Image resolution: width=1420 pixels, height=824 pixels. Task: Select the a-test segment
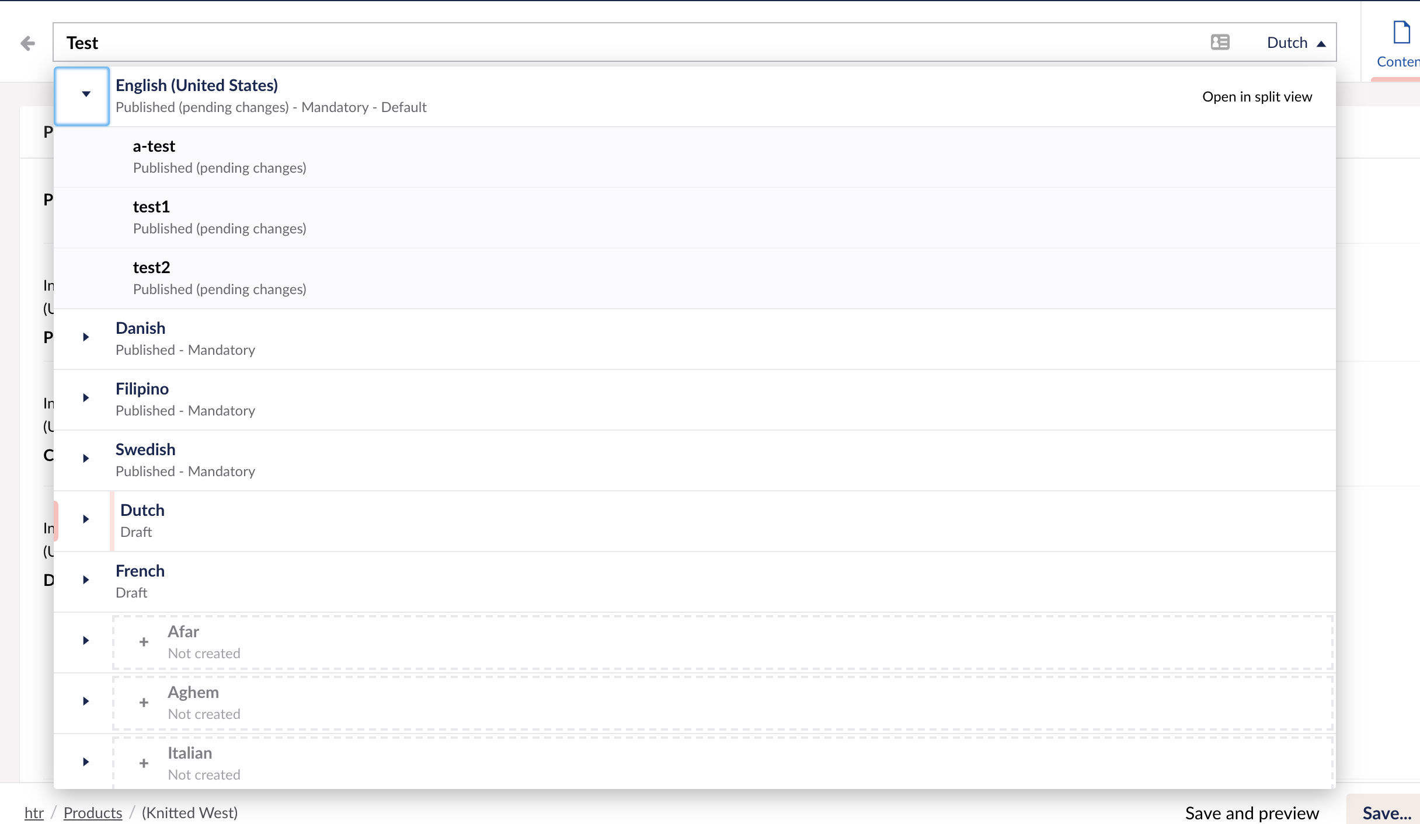click(x=695, y=157)
